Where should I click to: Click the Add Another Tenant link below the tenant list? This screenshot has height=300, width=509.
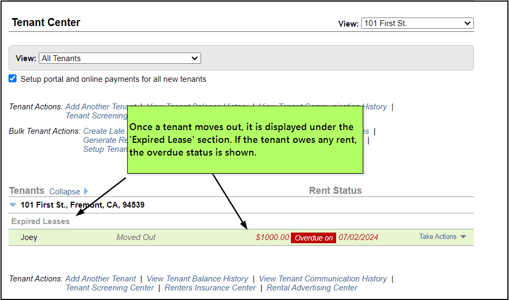(101, 279)
